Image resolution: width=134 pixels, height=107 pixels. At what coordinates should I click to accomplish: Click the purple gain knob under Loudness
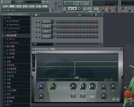click(x=41, y=86)
